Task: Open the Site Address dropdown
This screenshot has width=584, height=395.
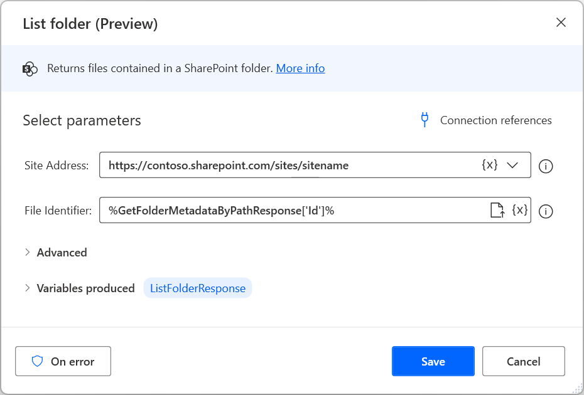Action: 513,165
